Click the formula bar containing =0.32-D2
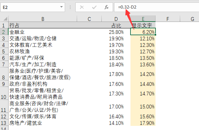Screen dimensions: 199x130 157,7
